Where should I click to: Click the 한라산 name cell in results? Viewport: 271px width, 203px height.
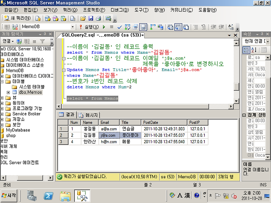(90, 142)
